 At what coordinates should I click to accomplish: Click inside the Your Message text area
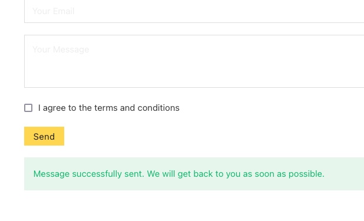tap(194, 61)
